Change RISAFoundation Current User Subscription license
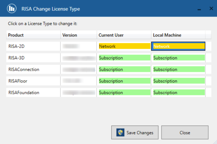Image resolution: width=217 pixels, height=144 pixels. pyautogui.click(x=125, y=93)
